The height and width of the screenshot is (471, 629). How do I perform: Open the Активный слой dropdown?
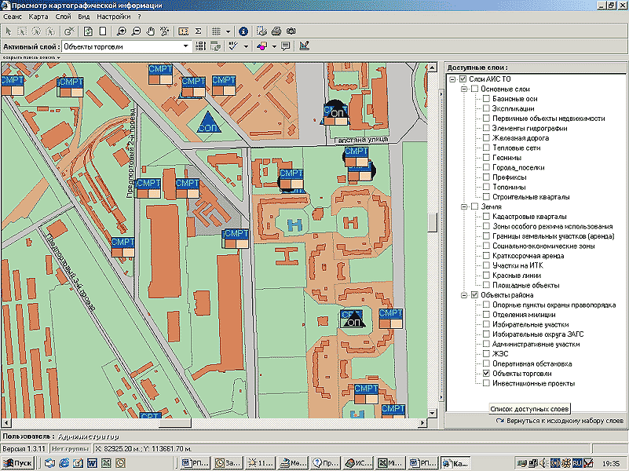(x=186, y=46)
